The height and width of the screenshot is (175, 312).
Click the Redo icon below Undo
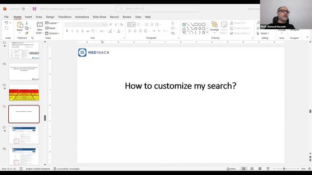point(6,28)
